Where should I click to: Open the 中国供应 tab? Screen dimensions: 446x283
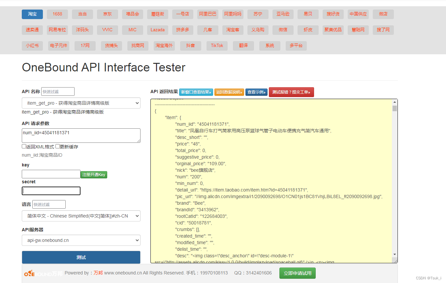coord(358,14)
